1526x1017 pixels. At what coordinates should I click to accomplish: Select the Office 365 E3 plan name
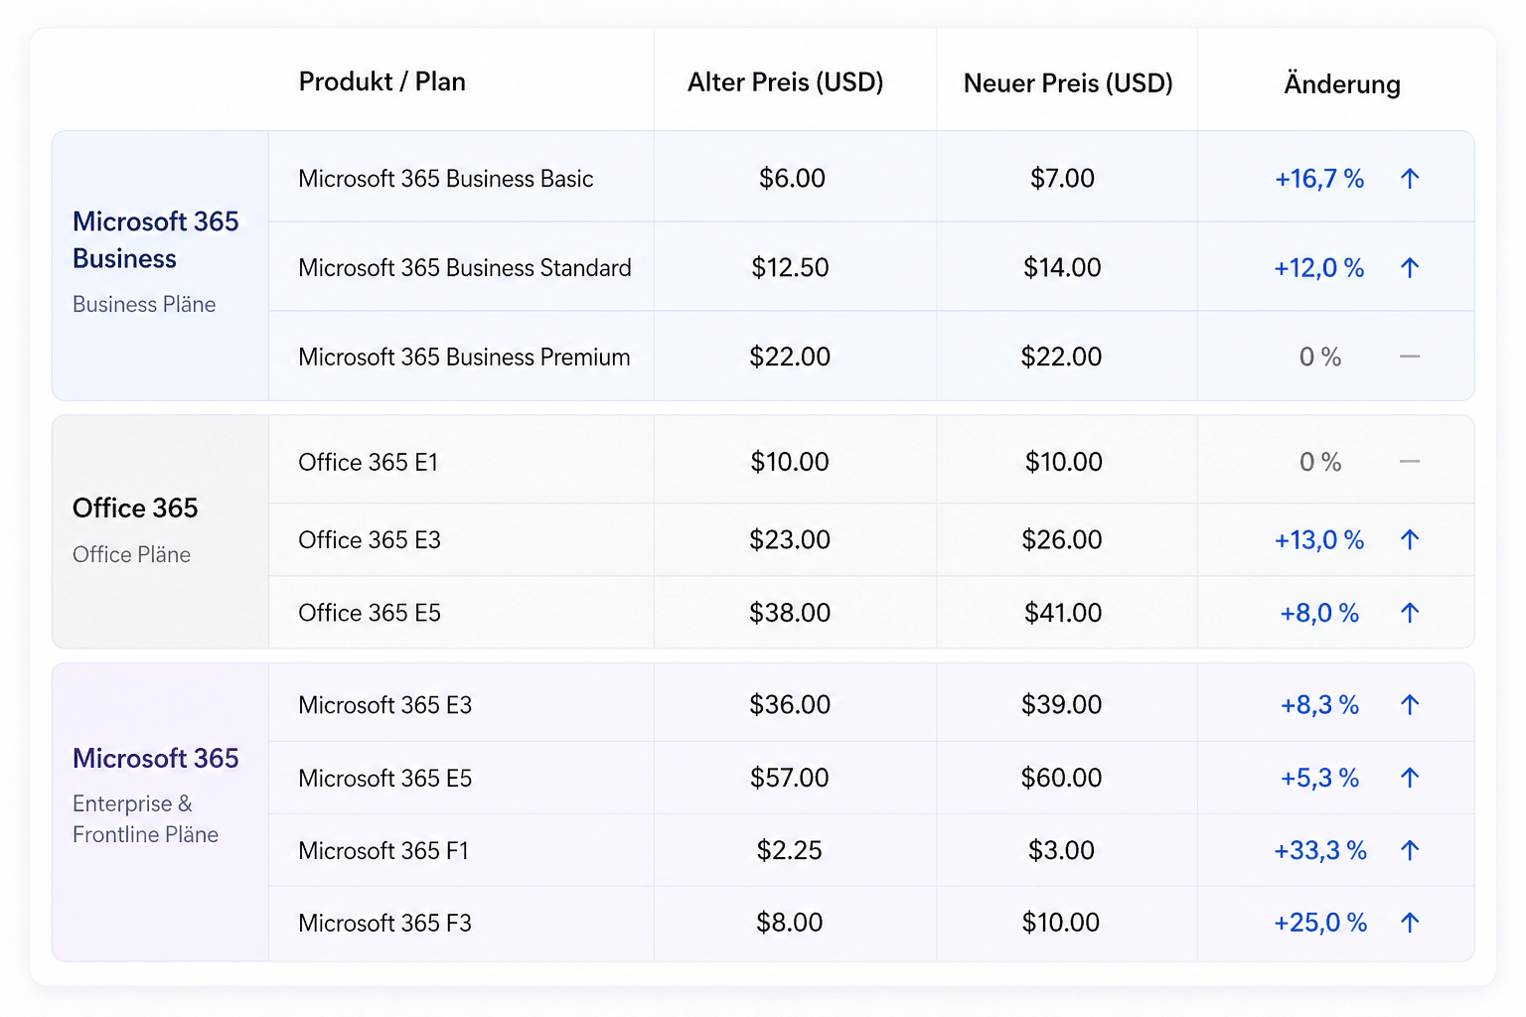[369, 540]
